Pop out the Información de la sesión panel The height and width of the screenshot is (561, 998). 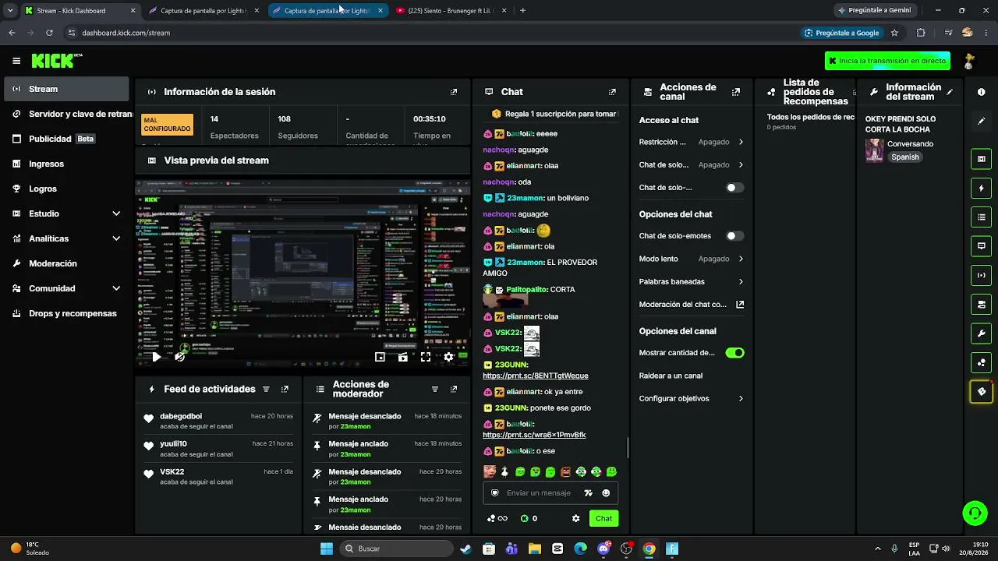point(454,92)
